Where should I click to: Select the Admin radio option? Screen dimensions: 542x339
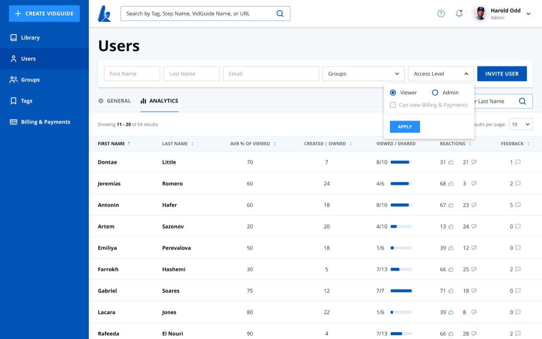tap(435, 92)
